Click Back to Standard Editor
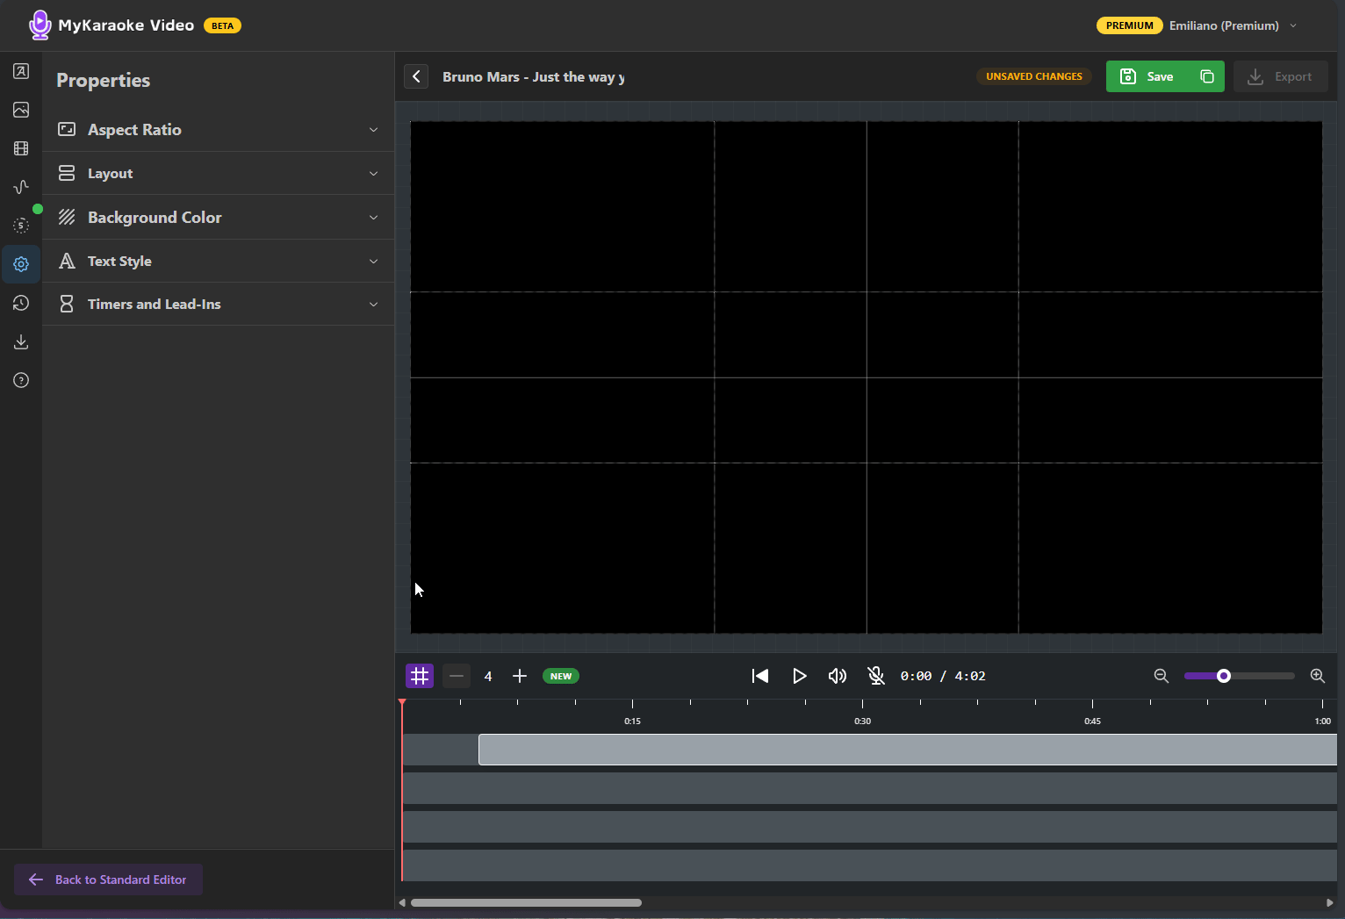Image resolution: width=1345 pixels, height=919 pixels. 108,880
